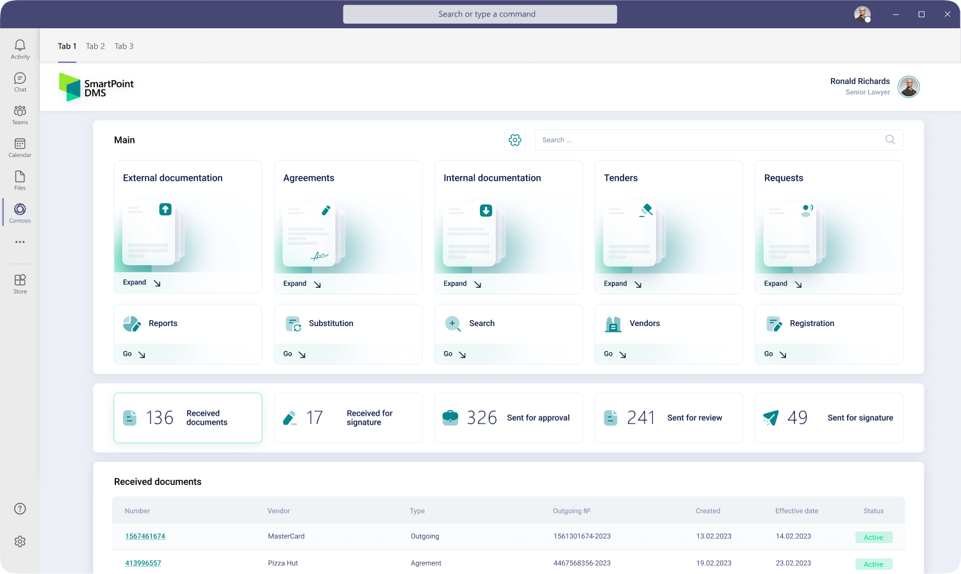Switch to Tab 2
Image resolution: width=961 pixels, height=574 pixels.
(x=95, y=46)
